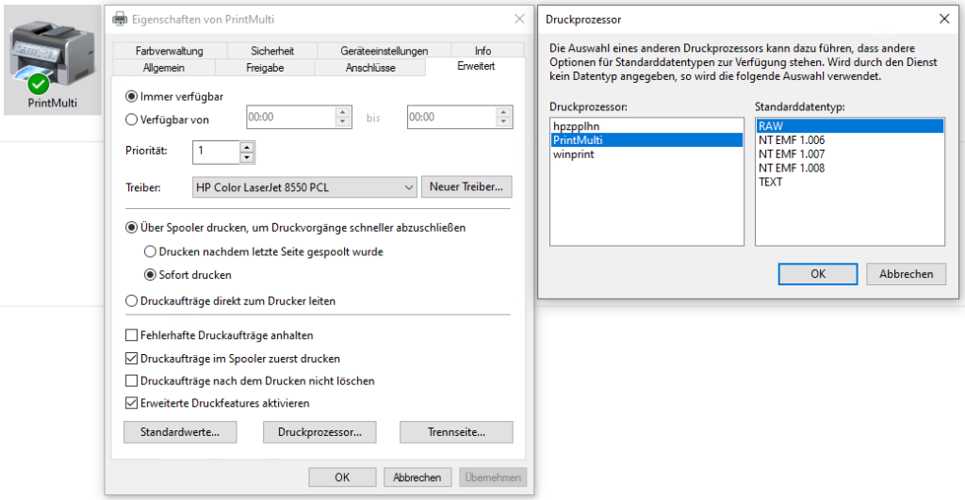Screen dimensions: 965x500
Task: Select the PrintMulti printer icon
Action: [x=51, y=63]
